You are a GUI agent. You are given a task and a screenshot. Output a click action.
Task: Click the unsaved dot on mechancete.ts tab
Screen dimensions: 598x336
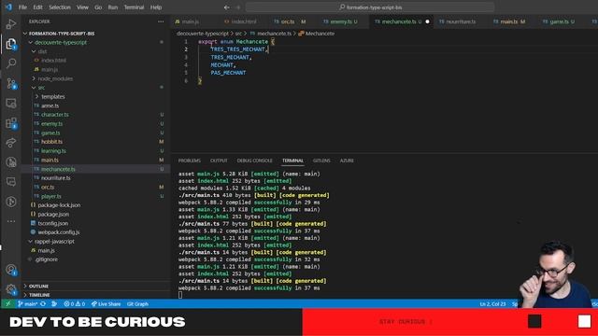427,21
